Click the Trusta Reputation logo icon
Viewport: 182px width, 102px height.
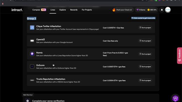point(32,80)
